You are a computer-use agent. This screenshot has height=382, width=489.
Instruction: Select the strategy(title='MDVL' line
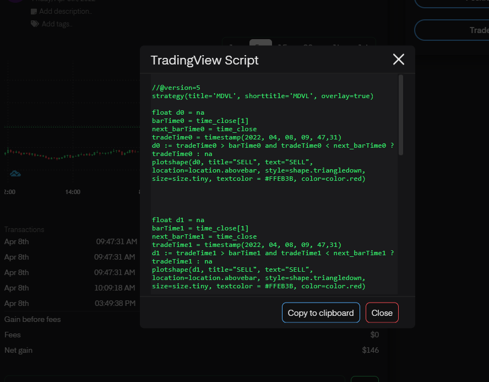click(263, 96)
